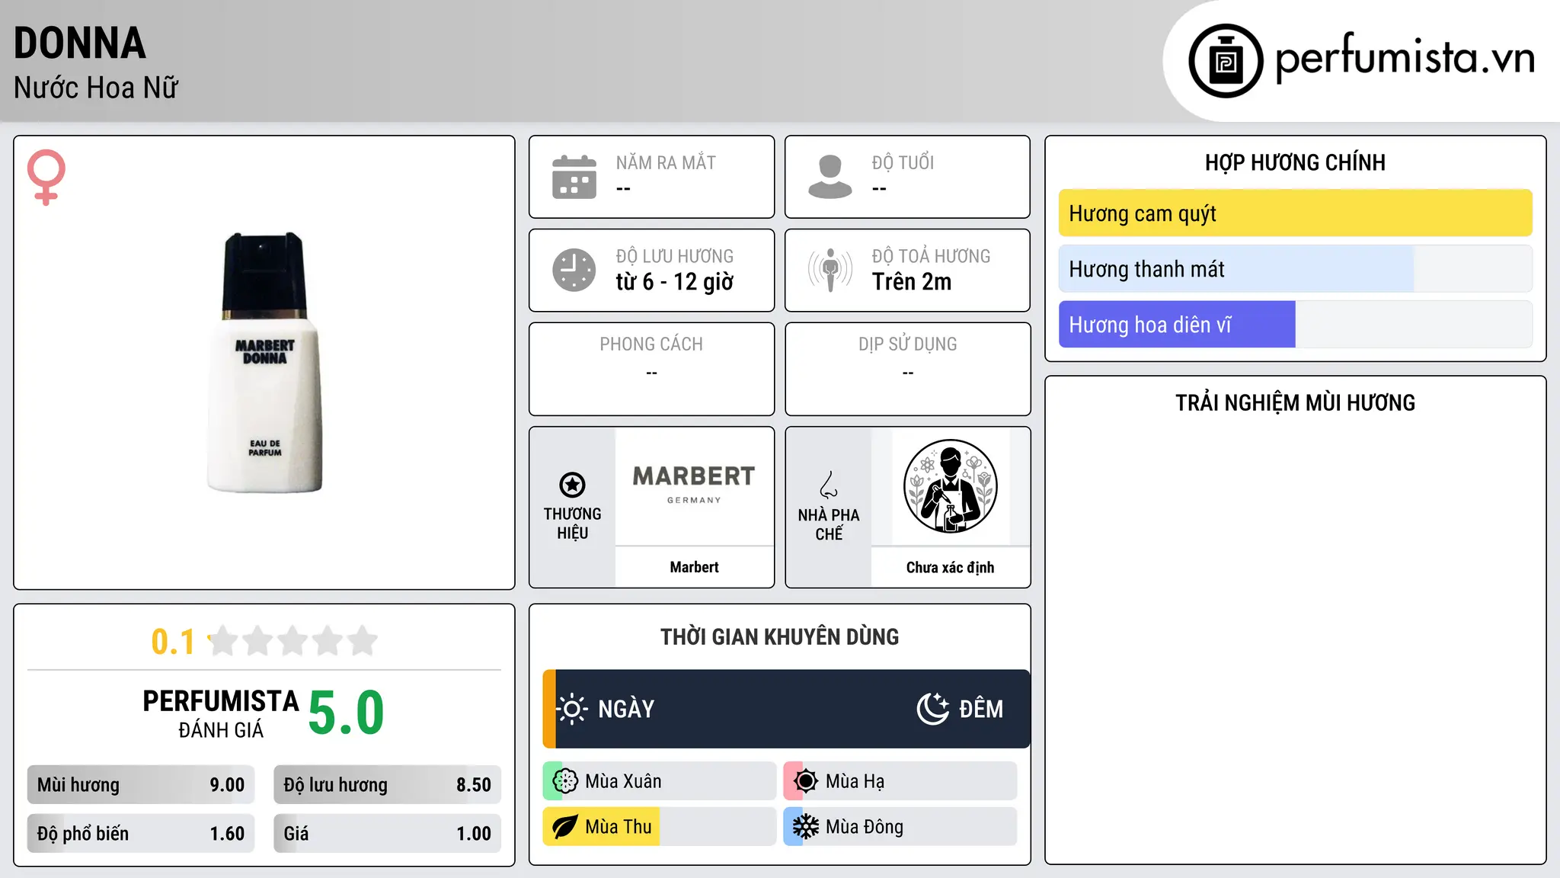1560x878 pixels.
Task: Select the Hương cam quýt accord bar
Action: pyautogui.click(x=1295, y=213)
